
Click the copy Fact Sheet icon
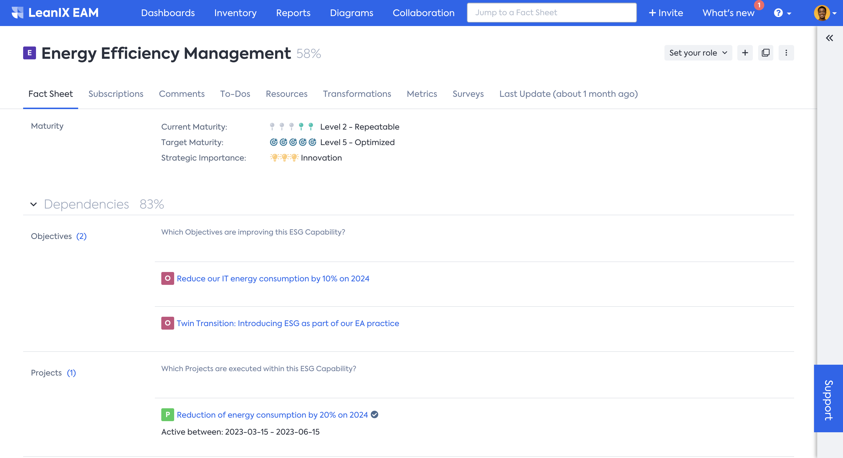pyautogui.click(x=765, y=53)
